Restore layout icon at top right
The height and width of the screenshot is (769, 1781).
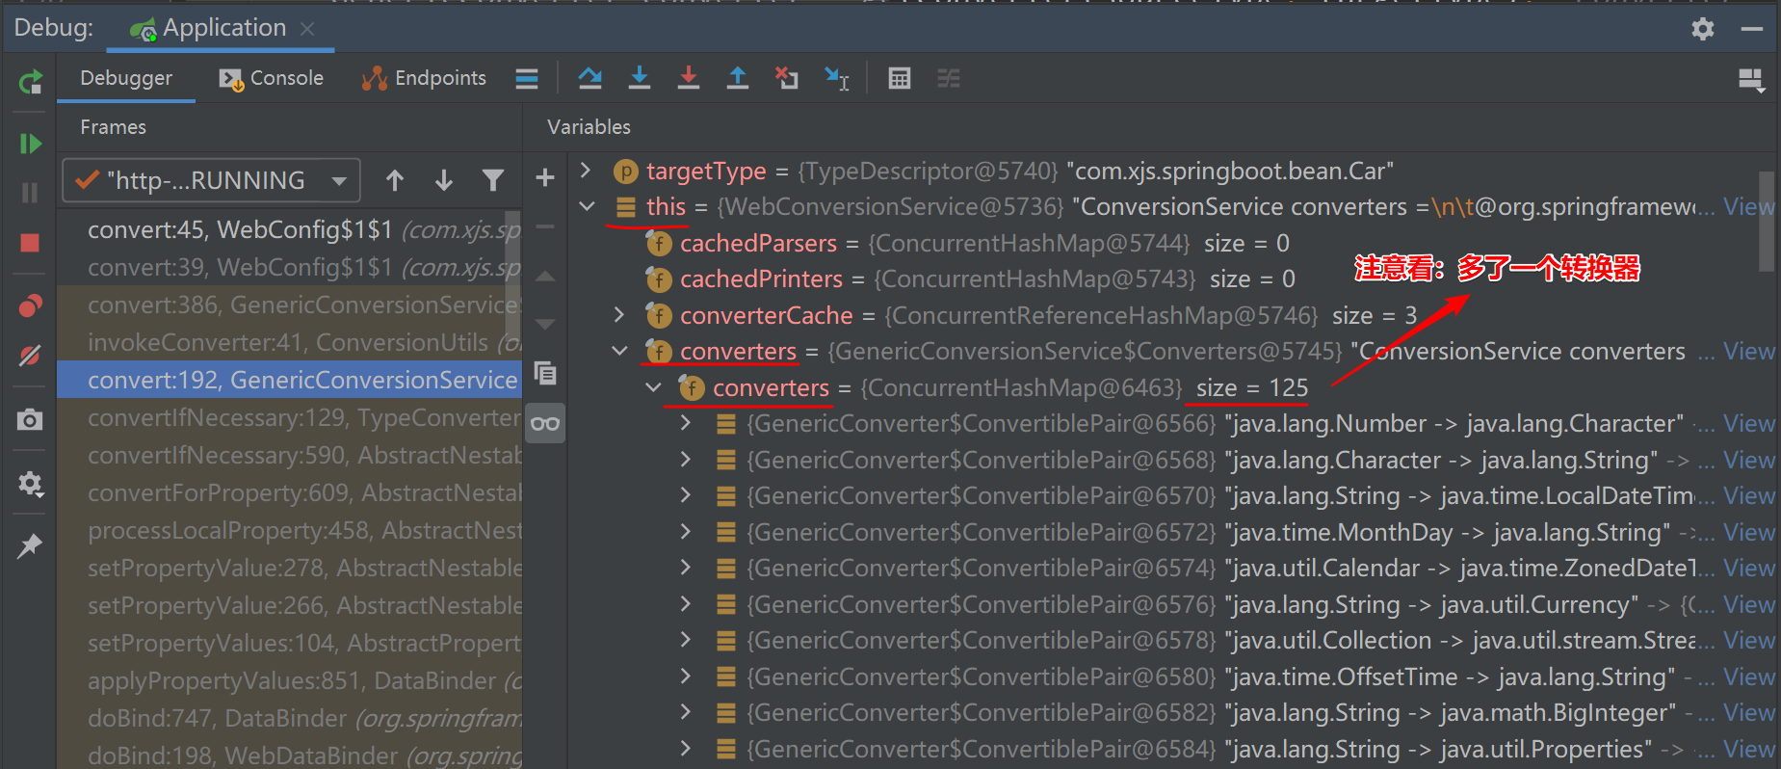pos(1751,80)
